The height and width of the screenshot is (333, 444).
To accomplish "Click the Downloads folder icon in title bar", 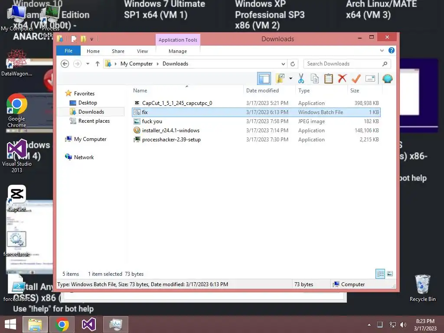I will coord(60,39).
